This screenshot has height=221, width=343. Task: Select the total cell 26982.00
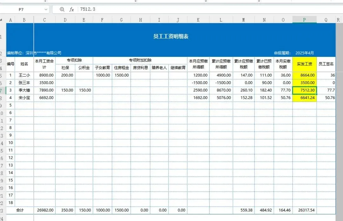click(x=45, y=210)
